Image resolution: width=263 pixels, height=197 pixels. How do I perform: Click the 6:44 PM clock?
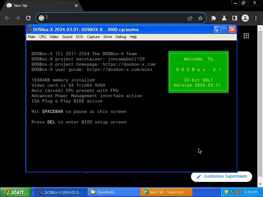pos(251,192)
